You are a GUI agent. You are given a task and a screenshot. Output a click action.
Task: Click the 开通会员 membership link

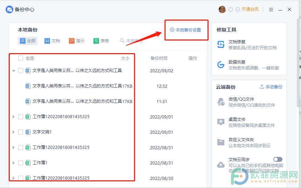point(250,9)
